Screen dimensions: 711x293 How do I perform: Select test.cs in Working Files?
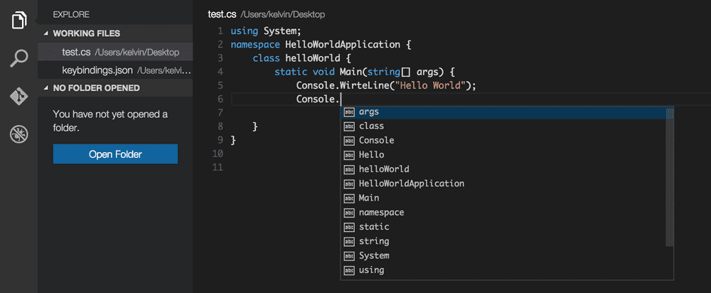pos(116,52)
